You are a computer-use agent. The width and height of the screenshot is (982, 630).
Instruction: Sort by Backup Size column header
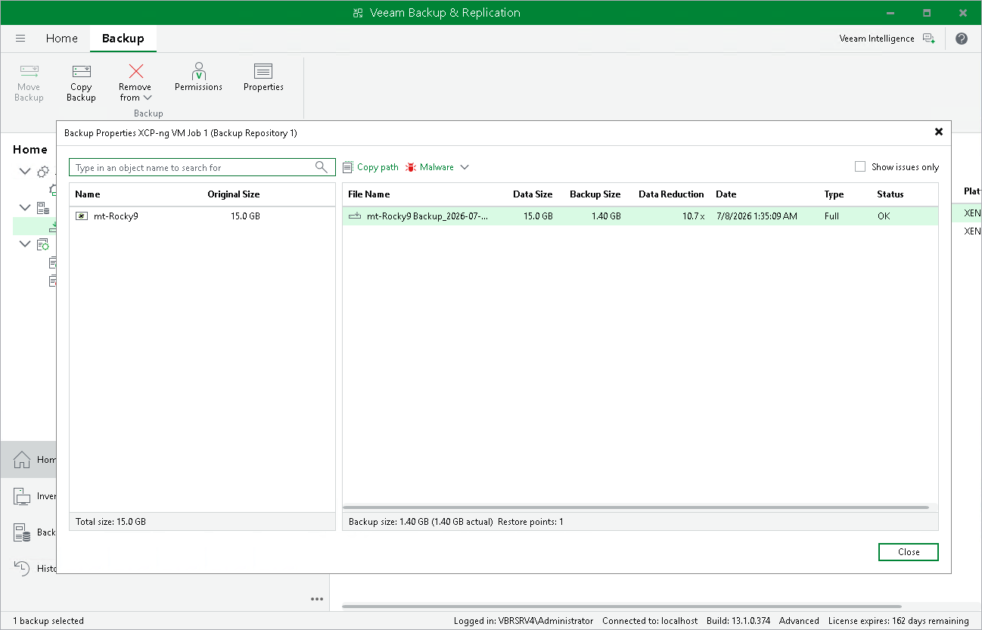point(595,194)
